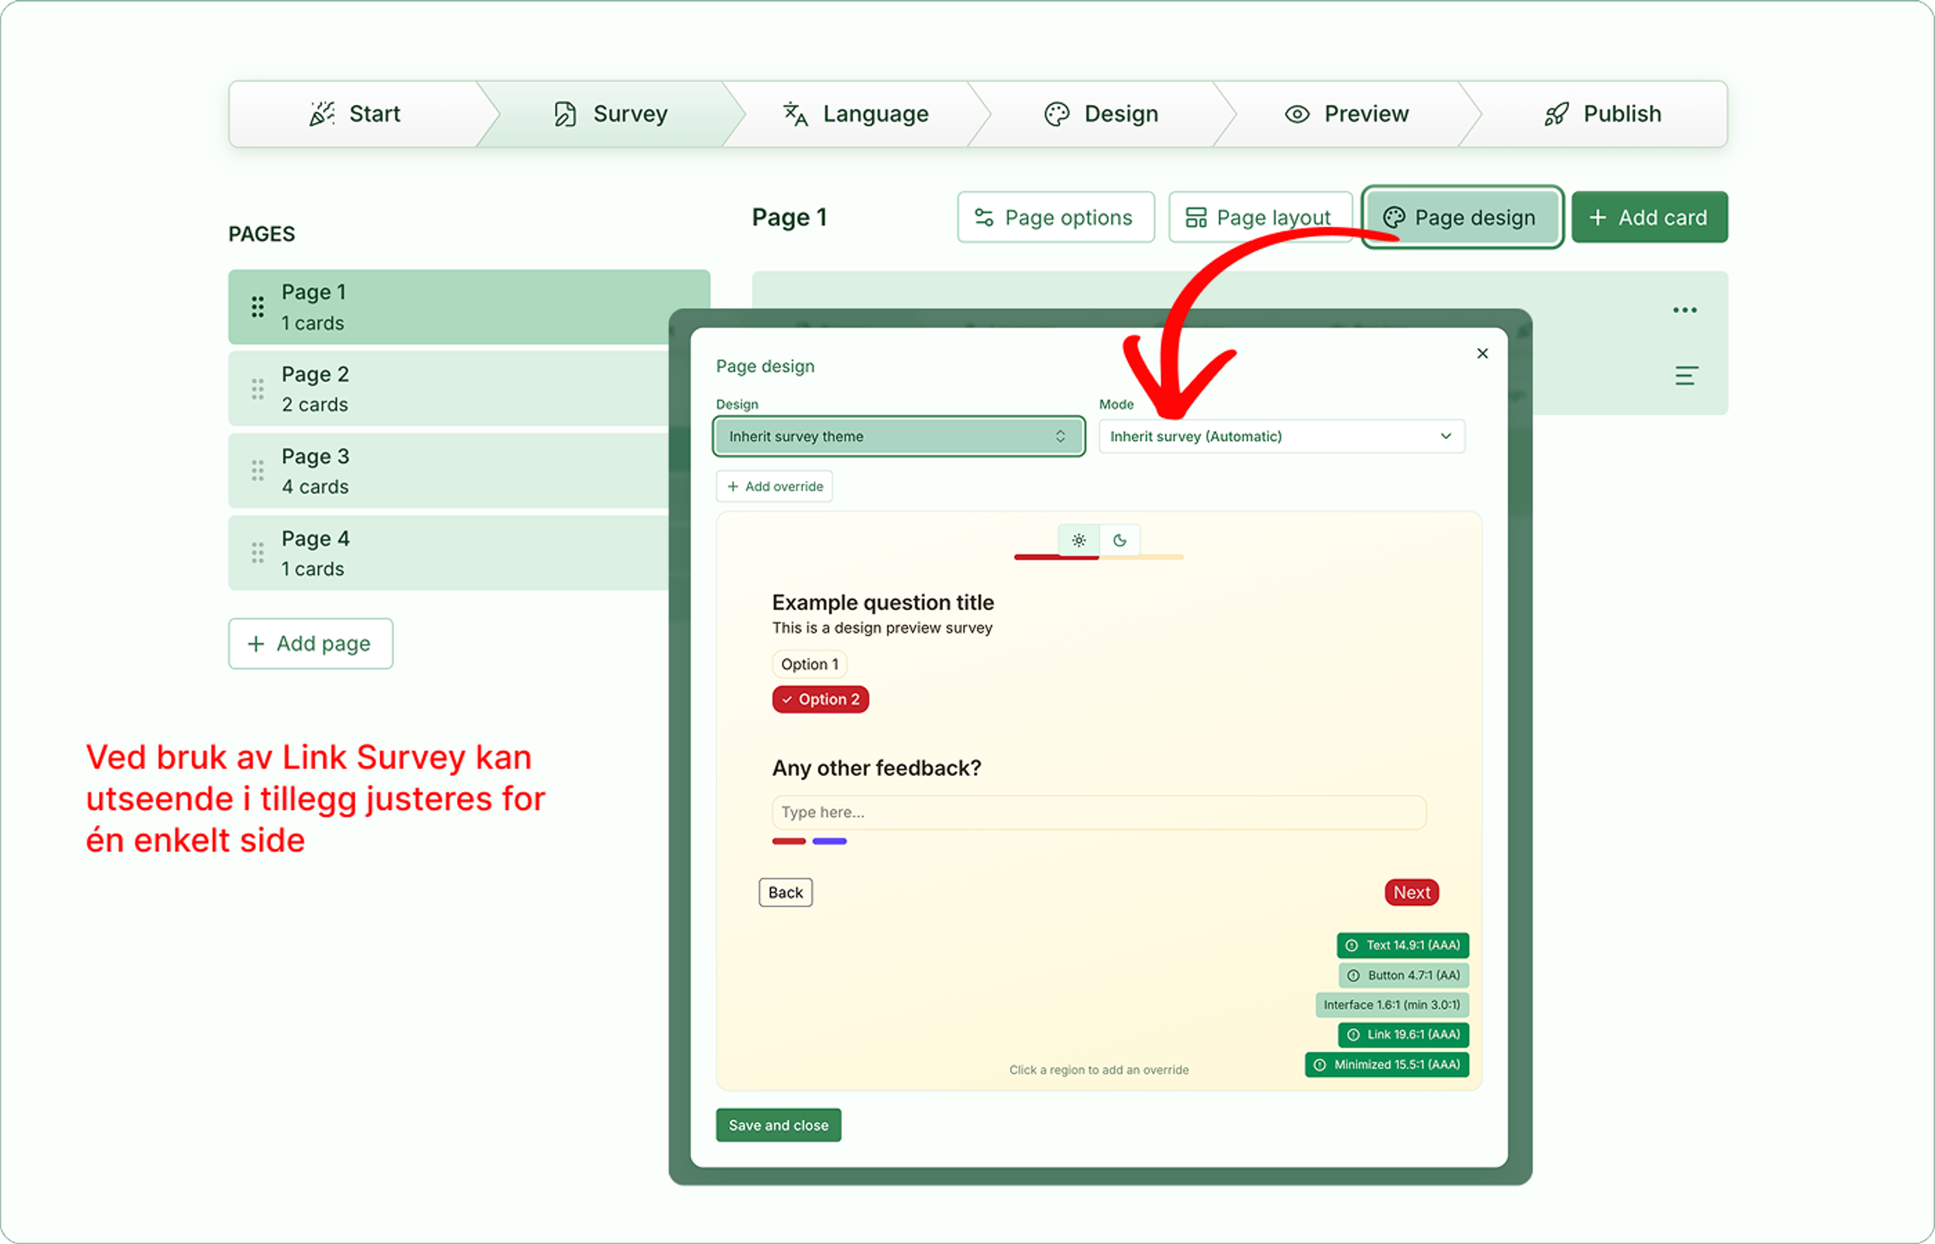Open the Survey step
The height and width of the screenshot is (1244, 1935).
coord(611,114)
